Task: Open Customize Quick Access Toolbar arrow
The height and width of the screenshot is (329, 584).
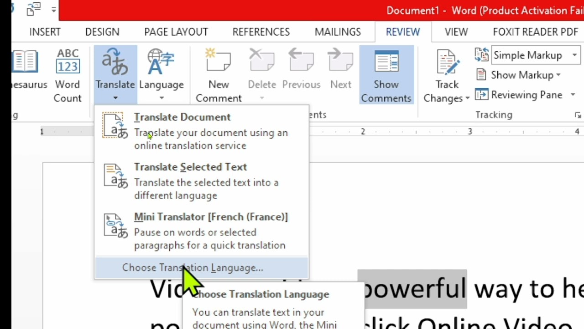Action: pos(54,10)
